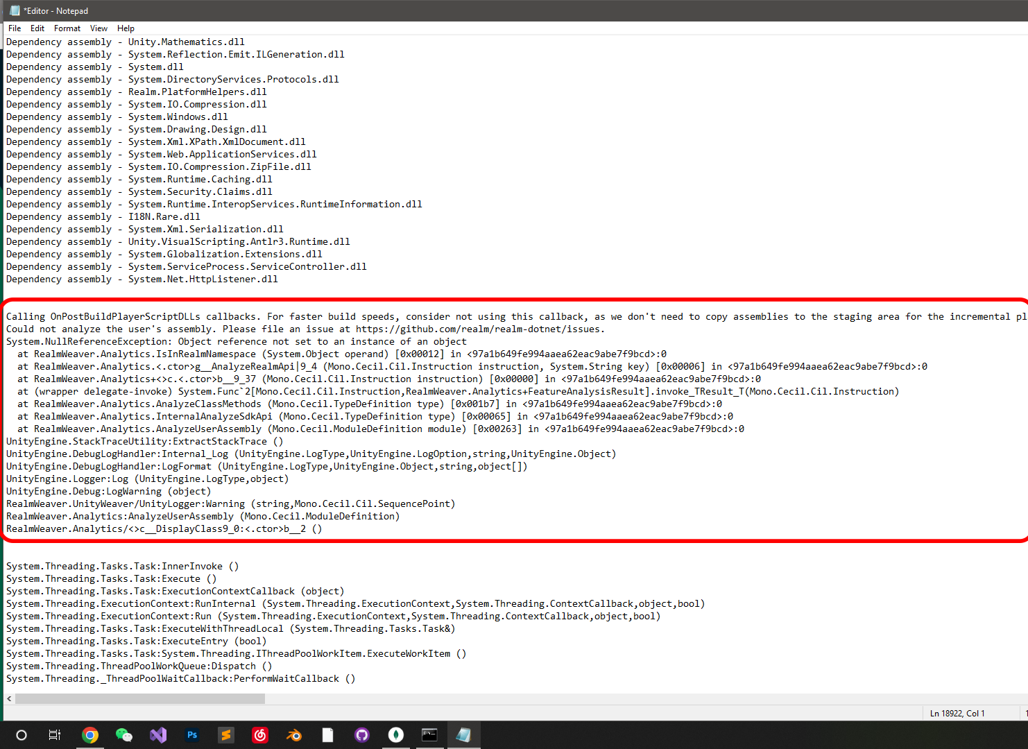The width and height of the screenshot is (1028, 749).
Task: Click the System.NullReferenceException line
Action: pos(237,342)
